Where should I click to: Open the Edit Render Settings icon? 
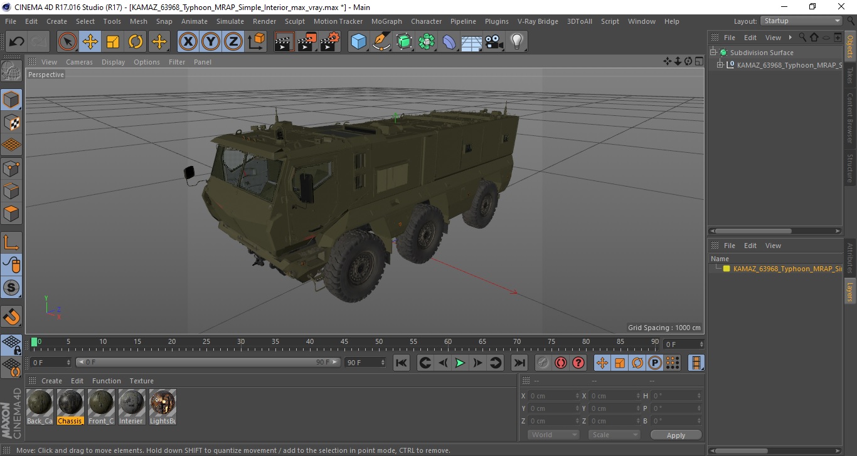tap(330, 42)
